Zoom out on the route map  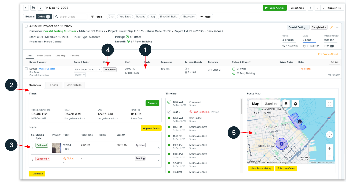tap(329, 156)
